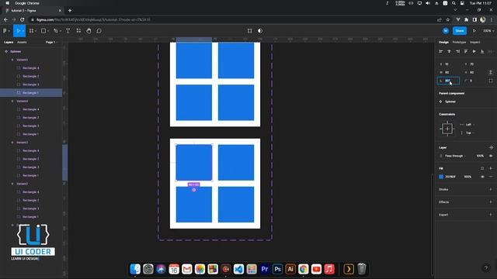Toggle layer visibility eye in Layer section
Image resolution: width=497 pixels, height=279 pixels.
[491, 156]
